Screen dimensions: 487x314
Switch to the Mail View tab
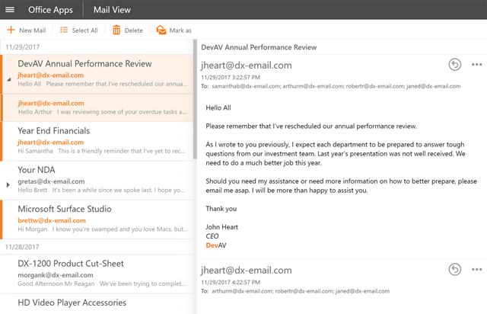click(112, 10)
